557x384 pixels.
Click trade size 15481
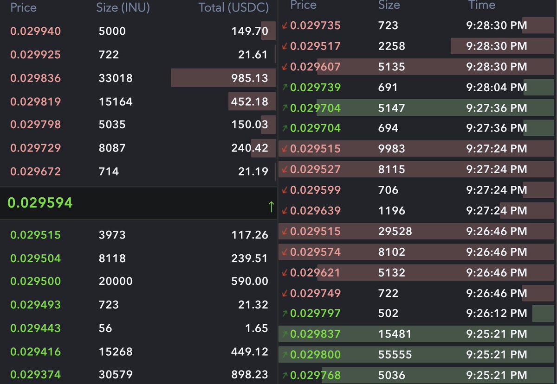pos(395,334)
